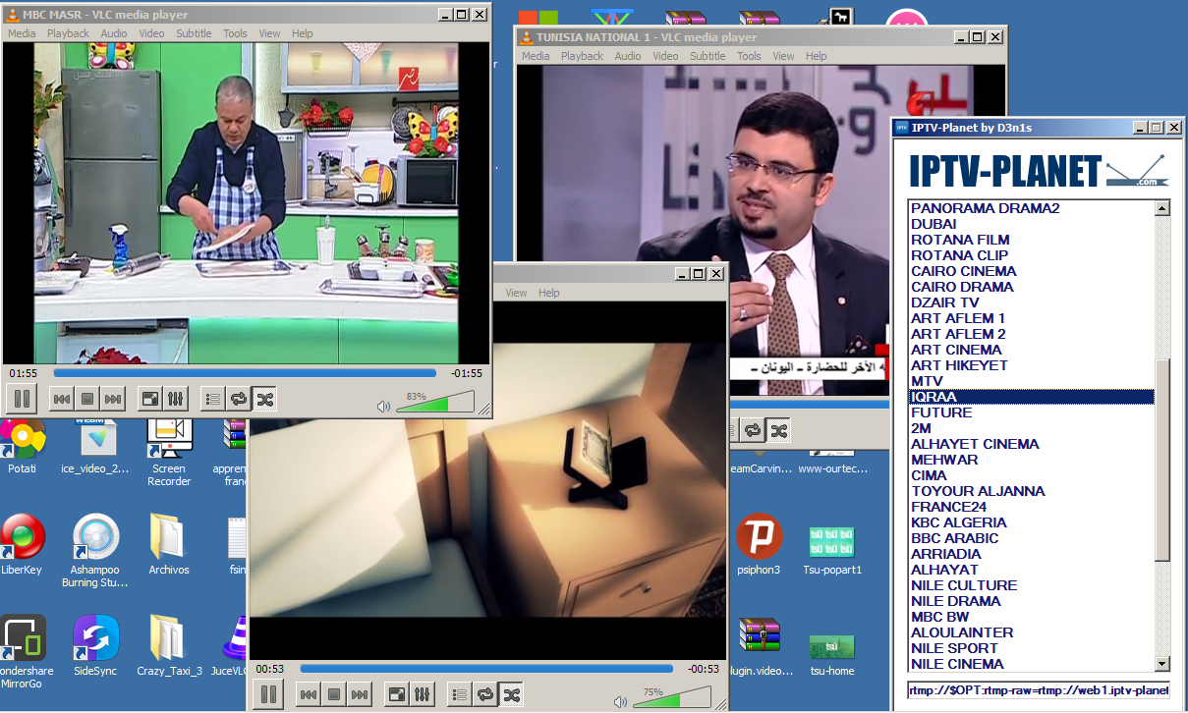Click the IPTV-PLANET logo banner
Image resolution: width=1188 pixels, height=713 pixels.
(x=1039, y=171)
